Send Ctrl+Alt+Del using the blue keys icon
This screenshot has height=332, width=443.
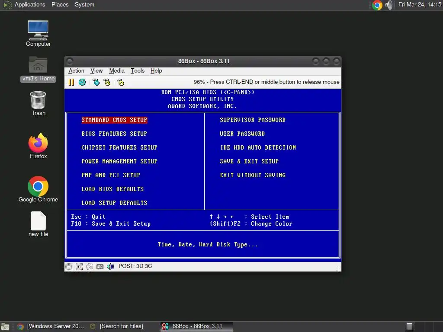(96, 82)
